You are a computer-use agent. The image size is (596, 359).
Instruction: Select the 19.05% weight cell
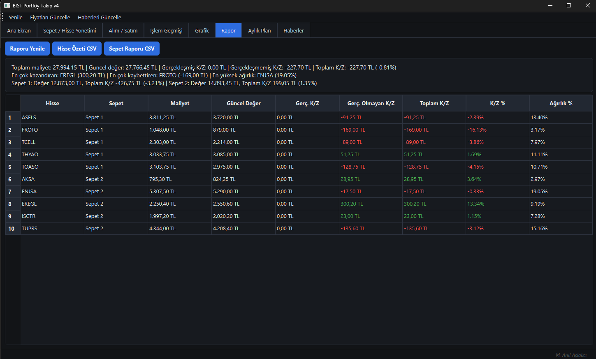(x=561, y=191)
